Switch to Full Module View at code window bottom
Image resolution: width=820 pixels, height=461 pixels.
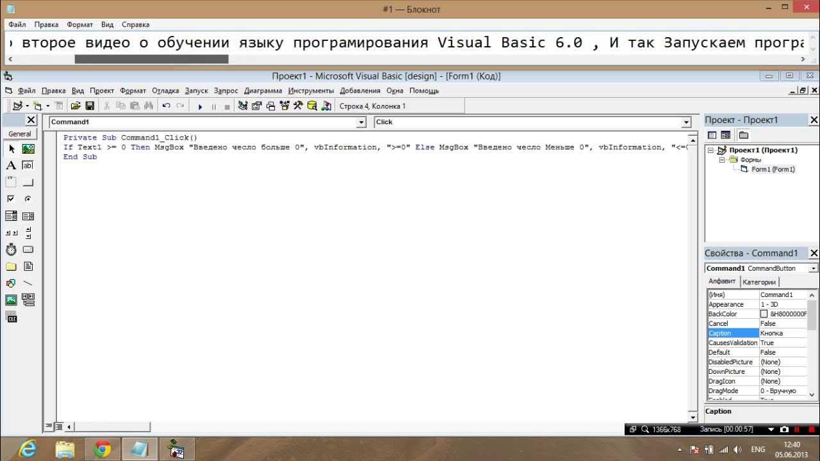click(x=58, y=426)
